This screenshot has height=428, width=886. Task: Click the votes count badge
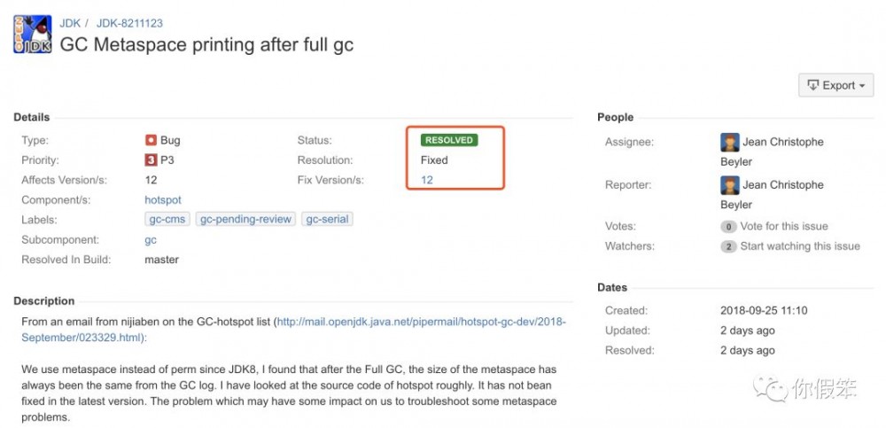pyautogui.click(x=728, y=227)
